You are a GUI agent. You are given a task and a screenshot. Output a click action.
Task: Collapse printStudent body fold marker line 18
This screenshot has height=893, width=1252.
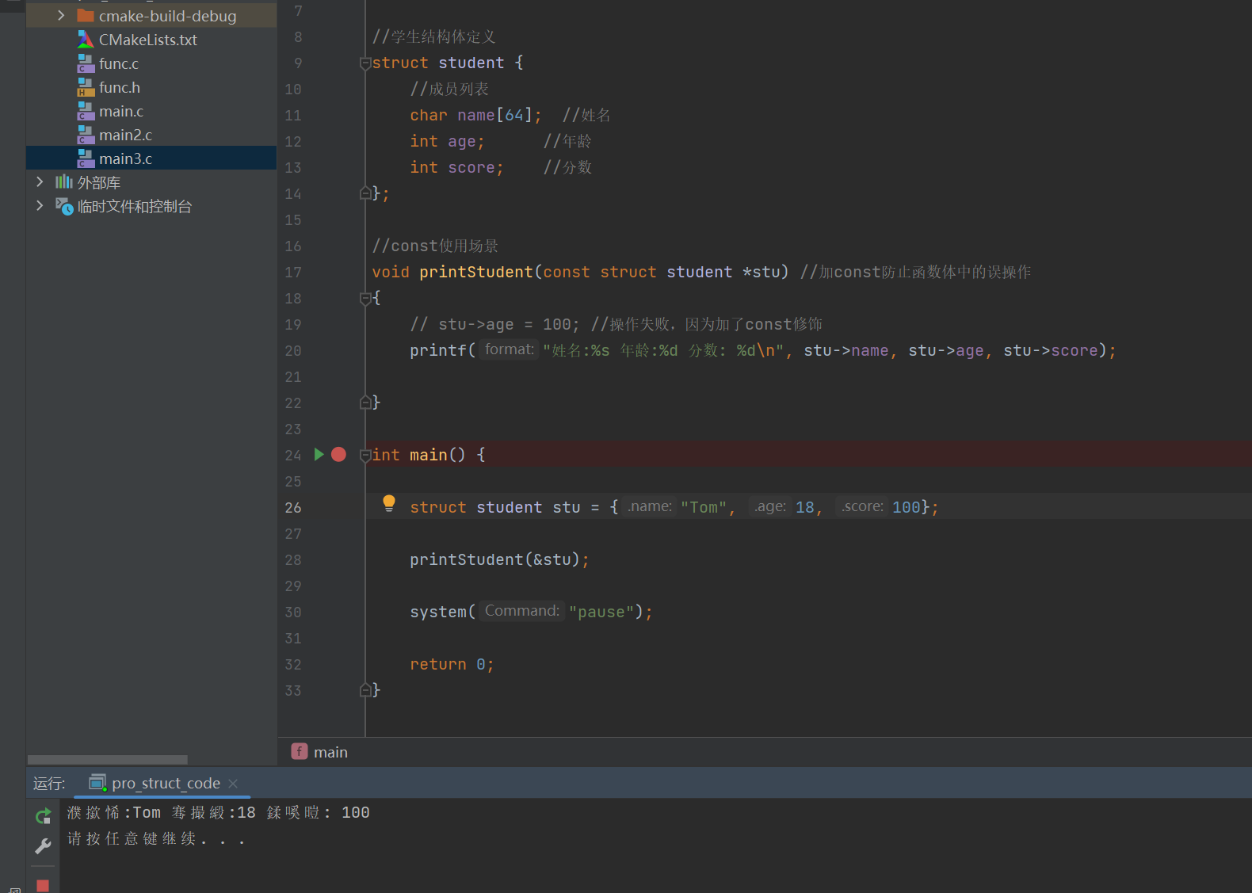(365, 298)
